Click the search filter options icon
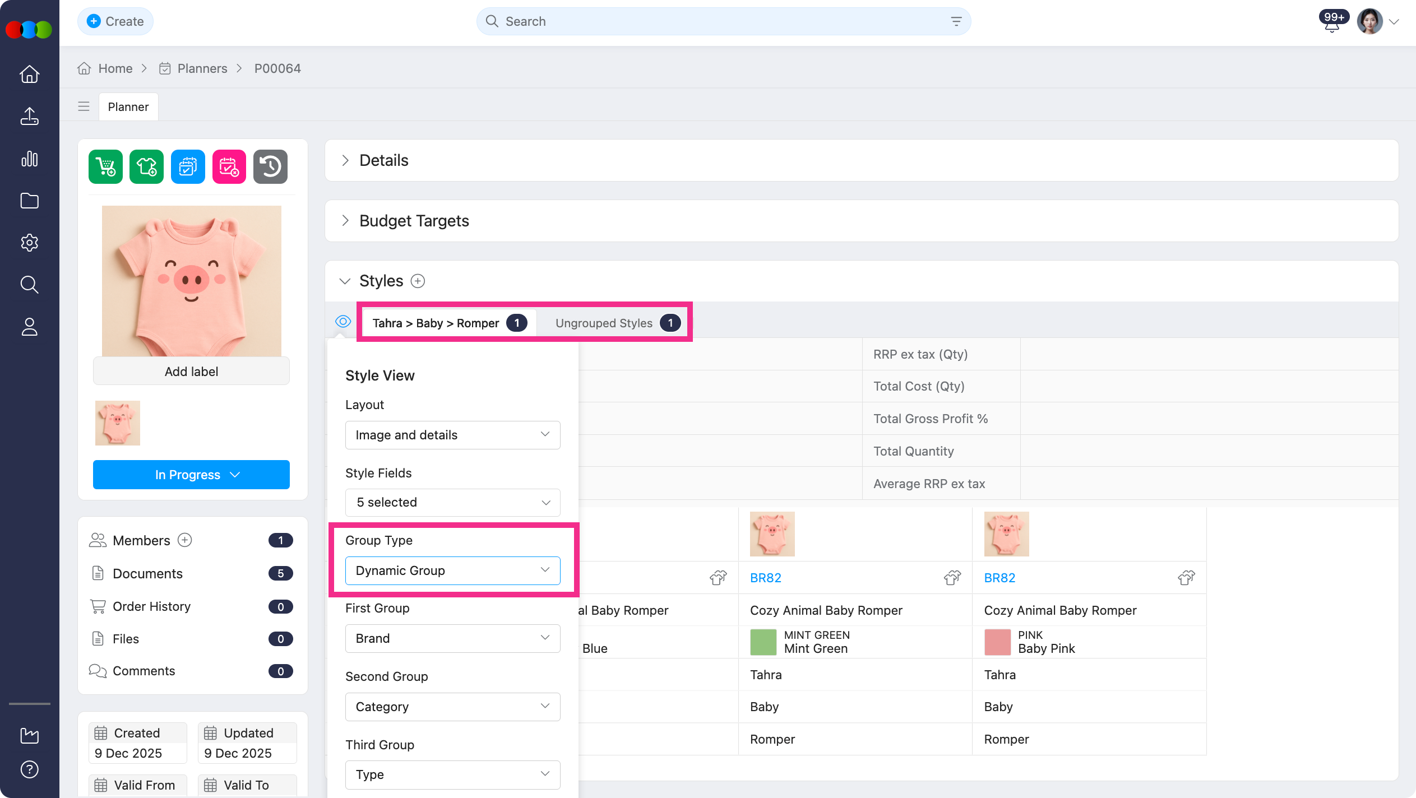 coord(956,21)
